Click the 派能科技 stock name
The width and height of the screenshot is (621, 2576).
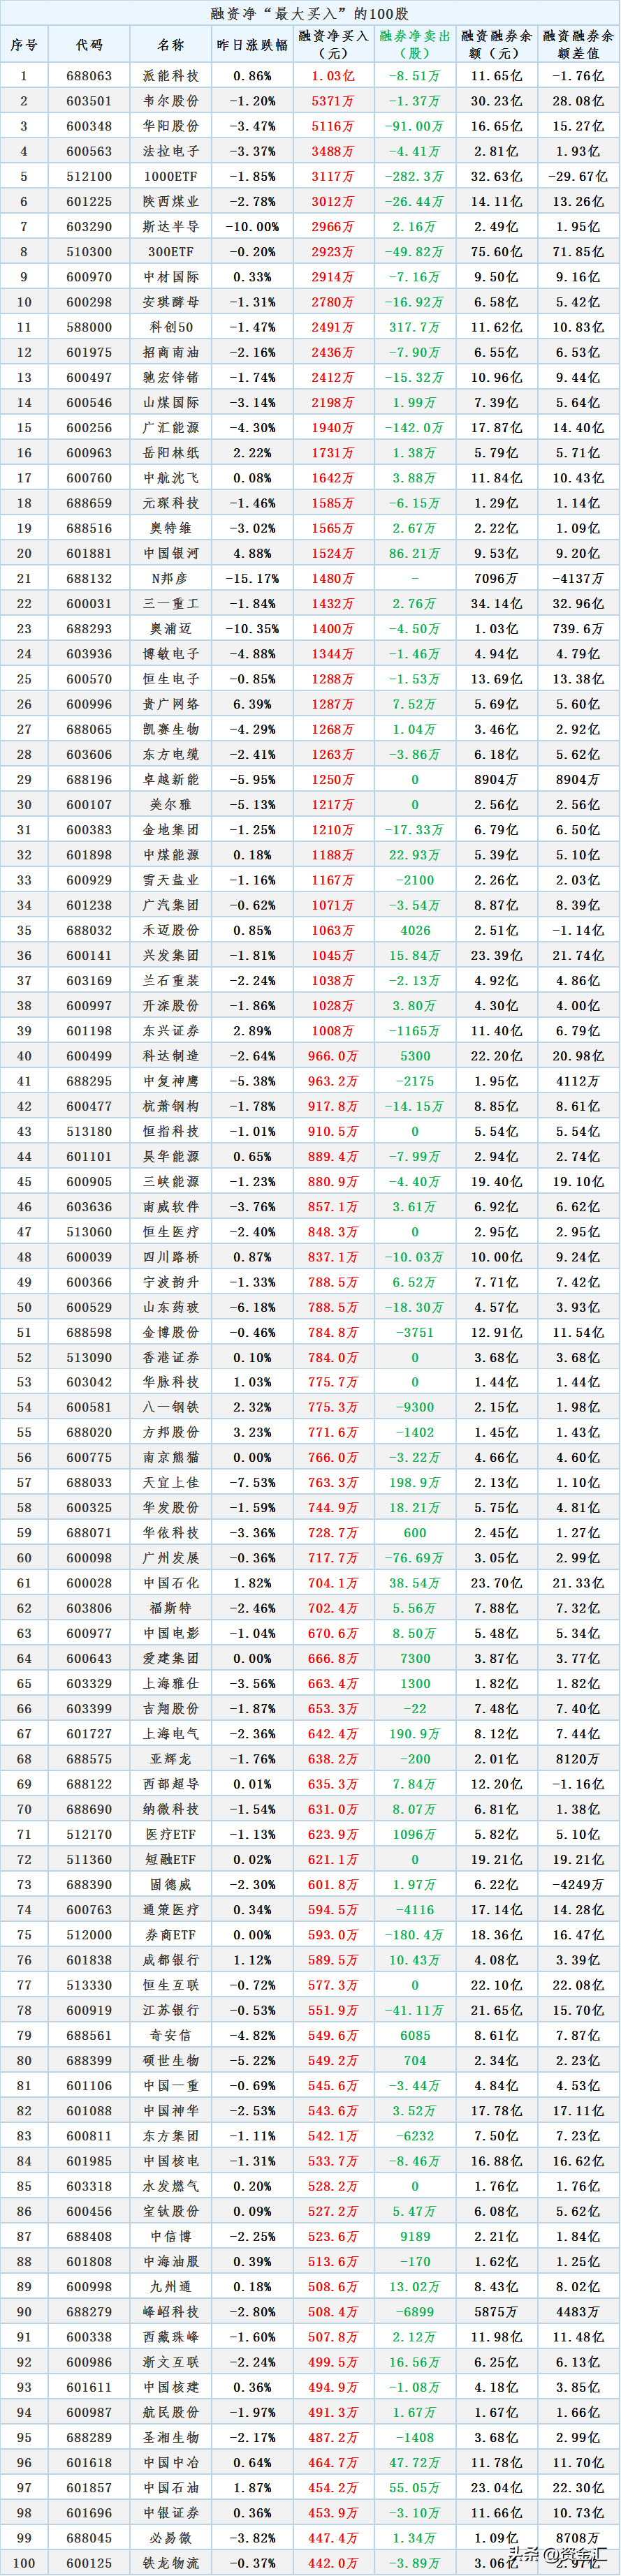(170, 76)
